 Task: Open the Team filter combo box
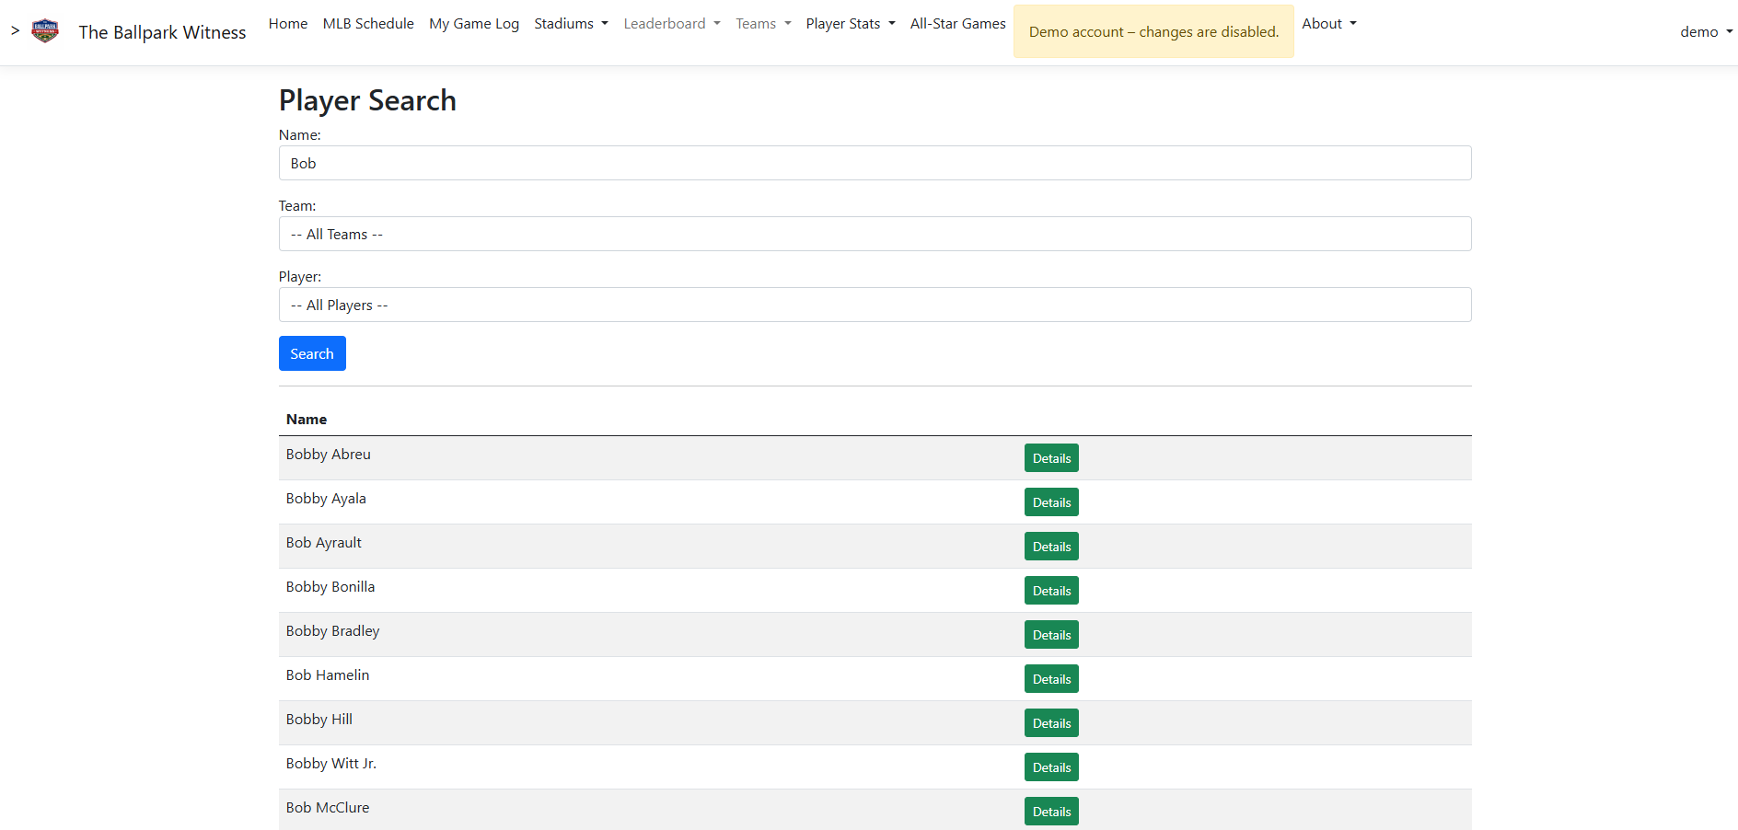875,235
